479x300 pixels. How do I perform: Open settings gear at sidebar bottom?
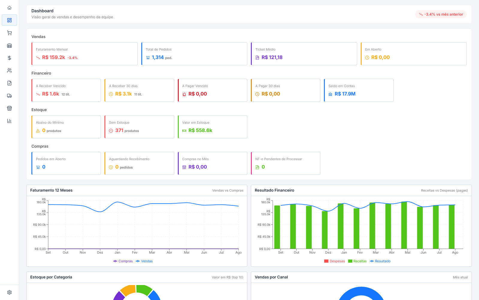pos(9,292)
